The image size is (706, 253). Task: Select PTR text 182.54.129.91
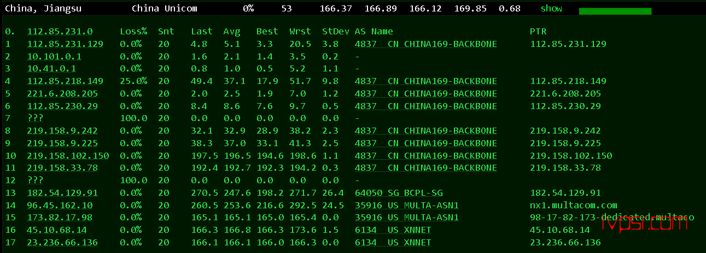pos(565,192)
